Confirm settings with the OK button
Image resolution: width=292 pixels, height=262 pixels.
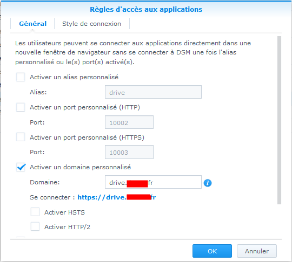[x=212, y=251]
